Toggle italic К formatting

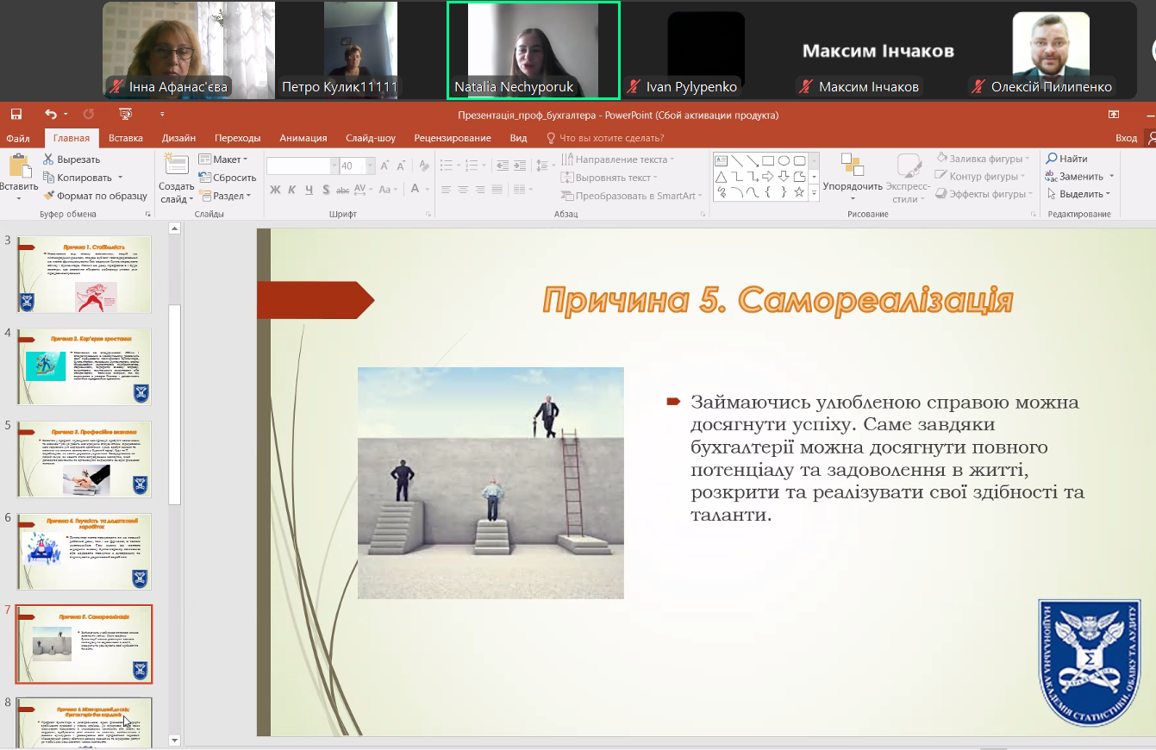tap(292, 190)
